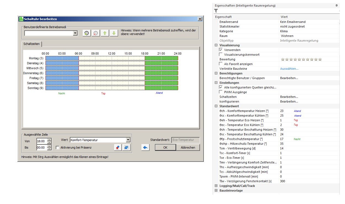
Task: Expand the Logging/Mail/Call/Track section
Action: [216, 186]
